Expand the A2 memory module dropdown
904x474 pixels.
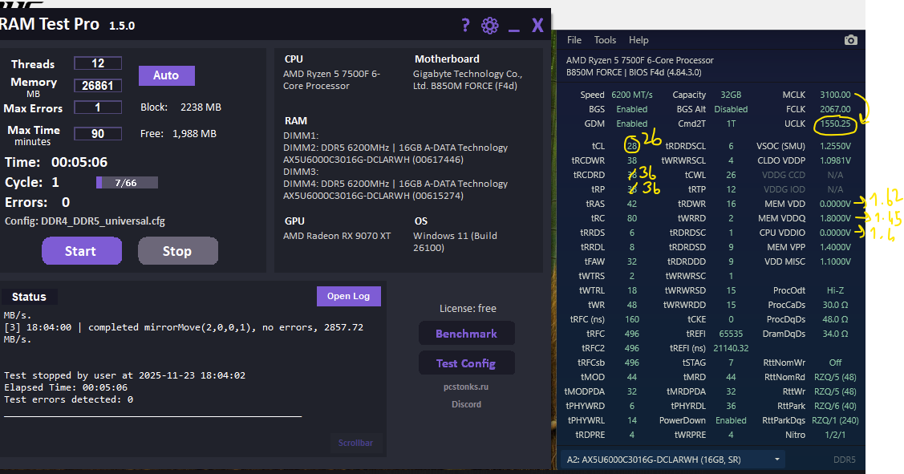tap(673, 460)
